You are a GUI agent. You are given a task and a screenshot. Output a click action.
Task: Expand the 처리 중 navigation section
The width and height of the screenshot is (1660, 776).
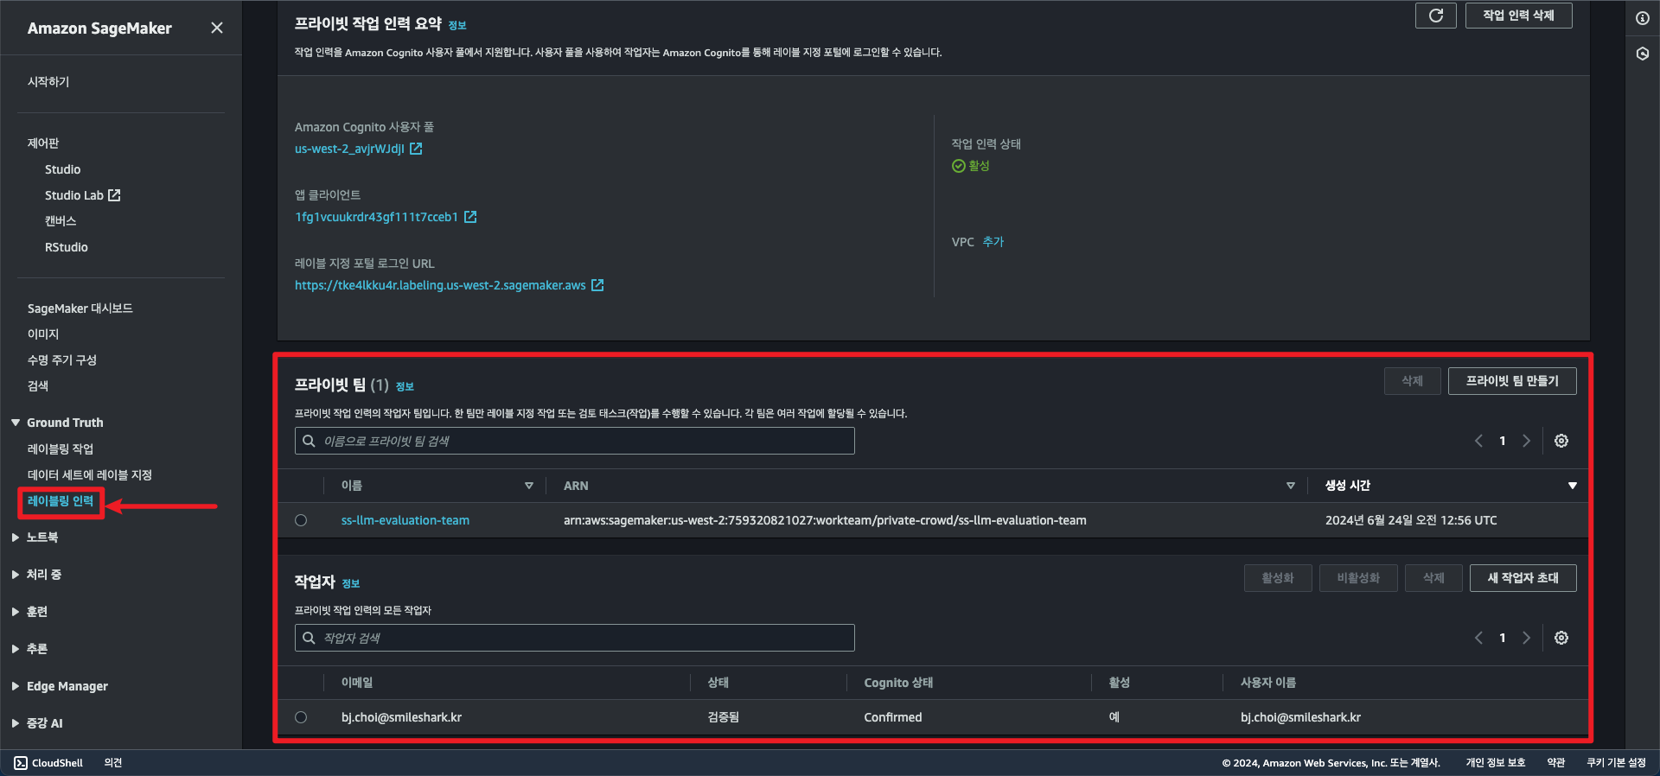[16, 575]
